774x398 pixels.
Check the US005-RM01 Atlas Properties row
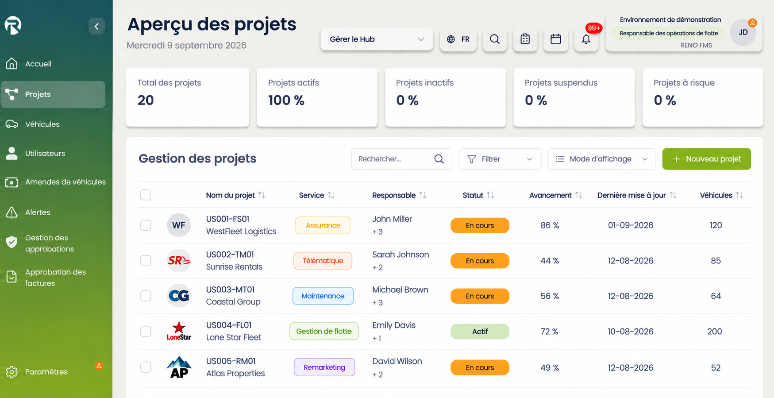pyautogui.click(x=146, y=367)
